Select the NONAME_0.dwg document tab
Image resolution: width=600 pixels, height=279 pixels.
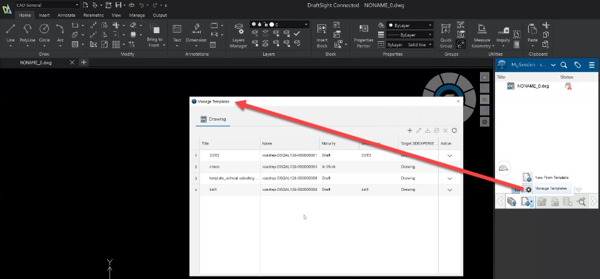click(36, 63)
